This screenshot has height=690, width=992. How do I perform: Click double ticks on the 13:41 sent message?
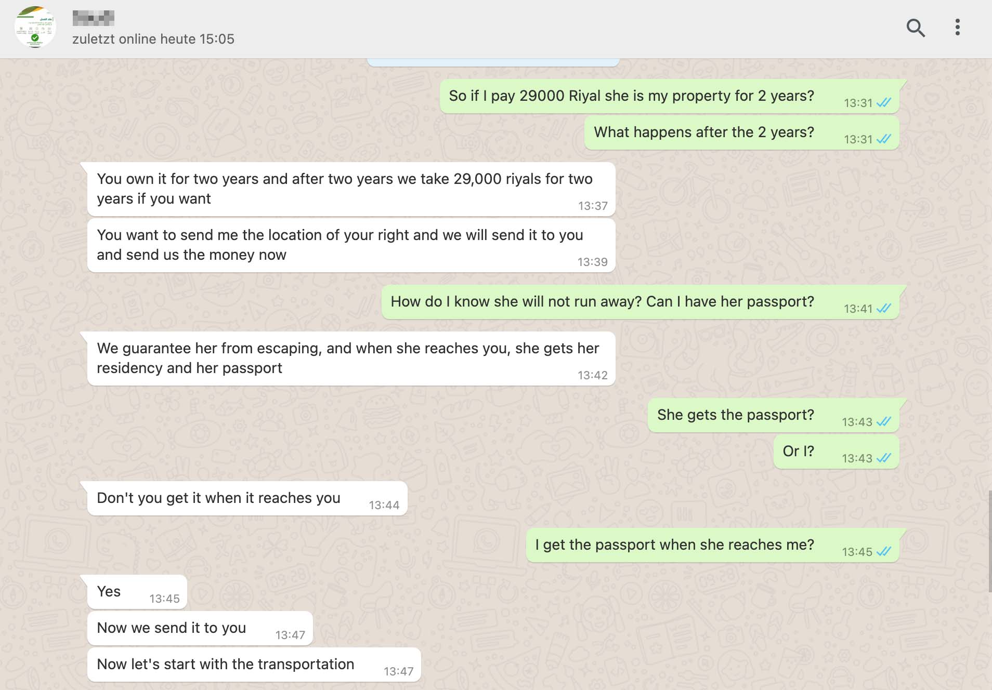click(x=883, y=309)
